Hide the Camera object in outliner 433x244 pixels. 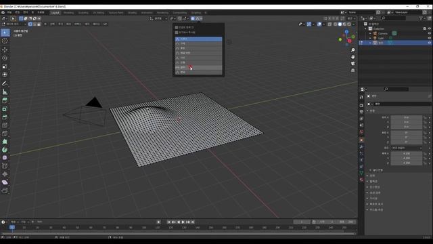(x=430, y=33)
